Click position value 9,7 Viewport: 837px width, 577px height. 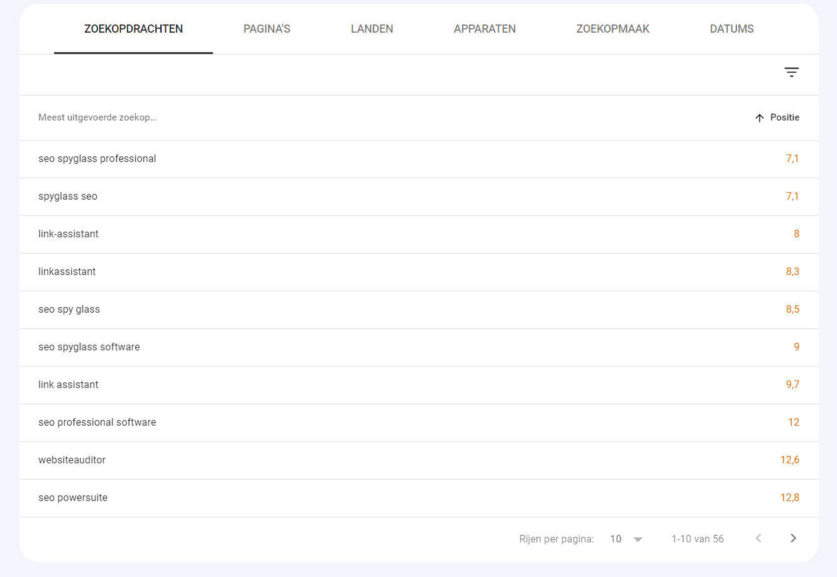(792, 385)
